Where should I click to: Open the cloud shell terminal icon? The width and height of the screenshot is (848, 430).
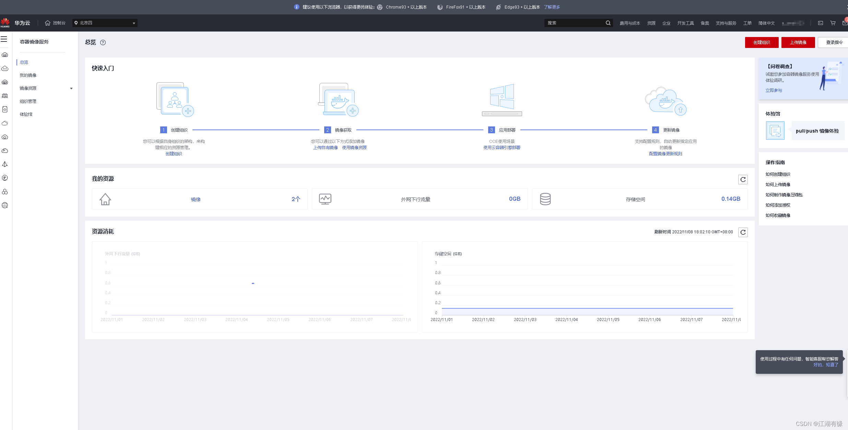(821, 23)
